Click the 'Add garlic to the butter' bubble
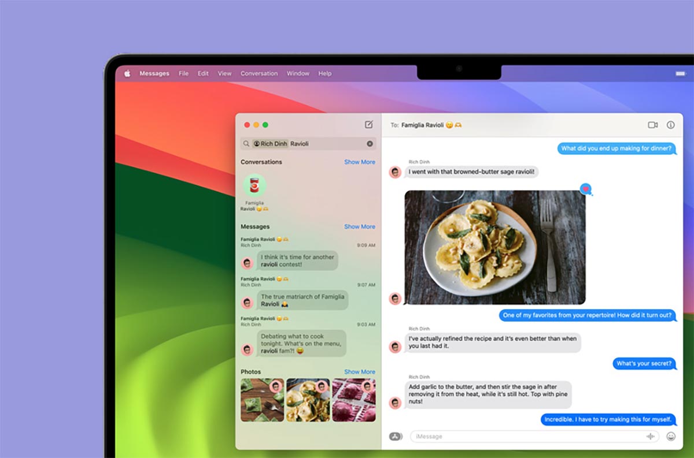Screen dimensions: 694x458 (488, 394)
